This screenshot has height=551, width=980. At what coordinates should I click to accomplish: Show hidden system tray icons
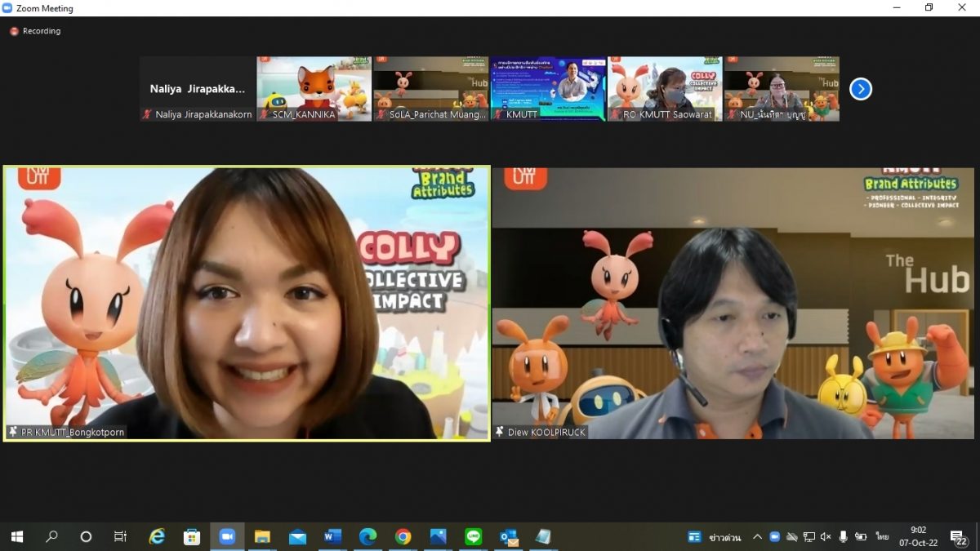click(757, 537)
